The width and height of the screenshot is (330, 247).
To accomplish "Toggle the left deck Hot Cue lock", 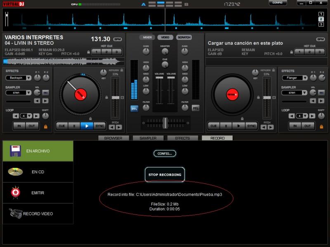I will tap(89, 52).
